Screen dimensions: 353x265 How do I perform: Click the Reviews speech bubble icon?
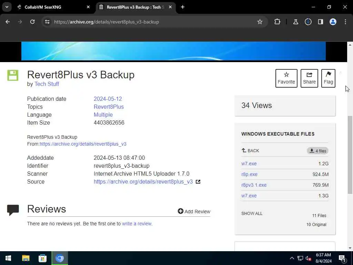coord(13,210)
